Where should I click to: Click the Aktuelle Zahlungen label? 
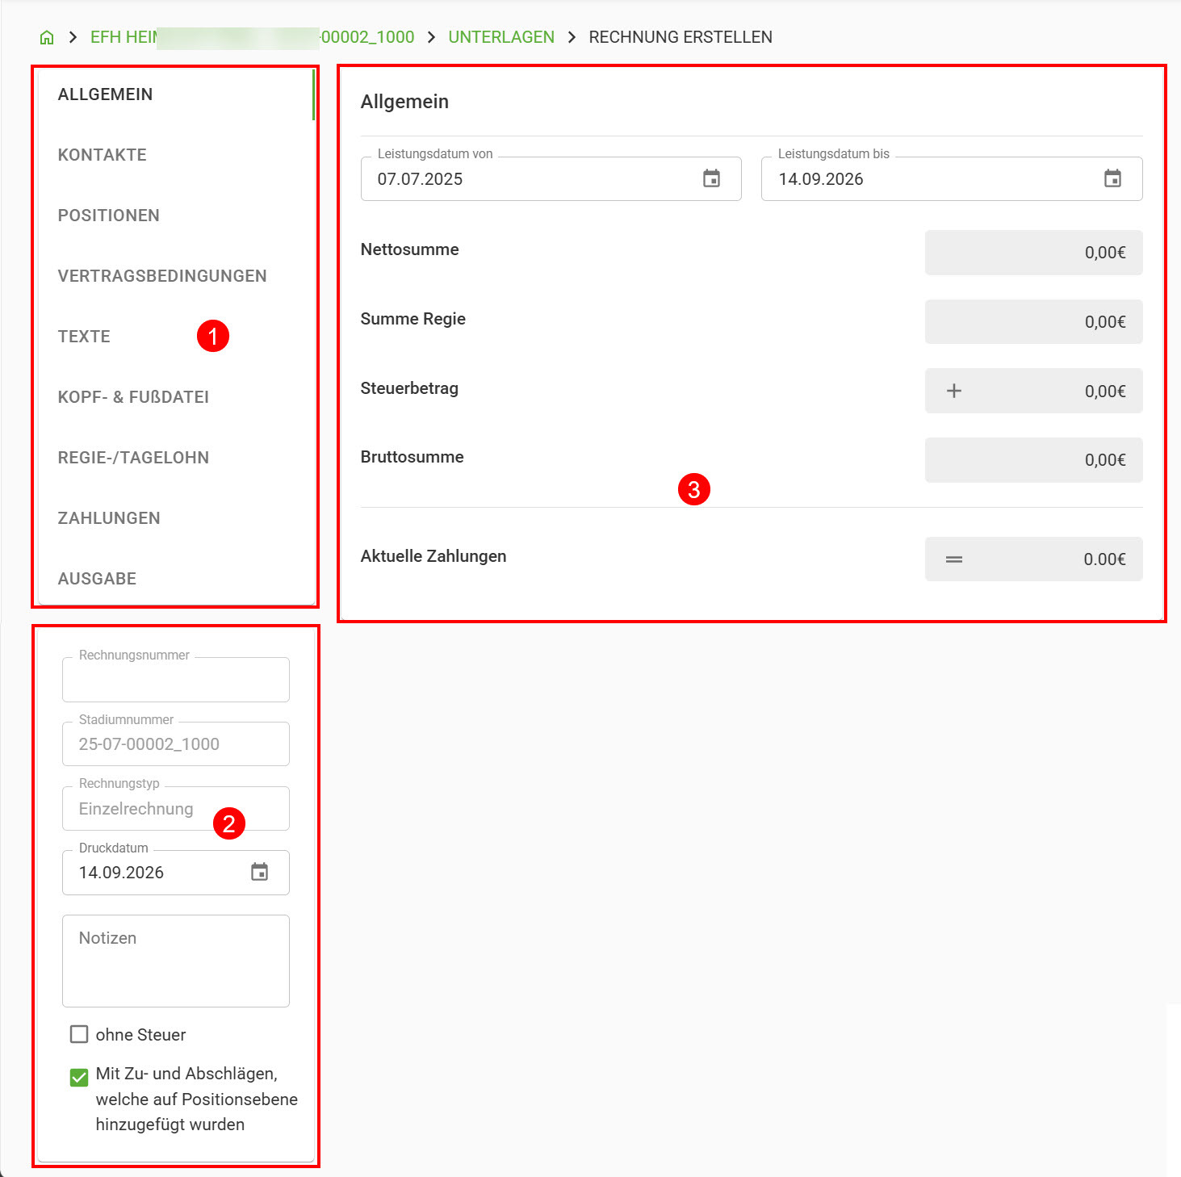click(x=433, y=556)
